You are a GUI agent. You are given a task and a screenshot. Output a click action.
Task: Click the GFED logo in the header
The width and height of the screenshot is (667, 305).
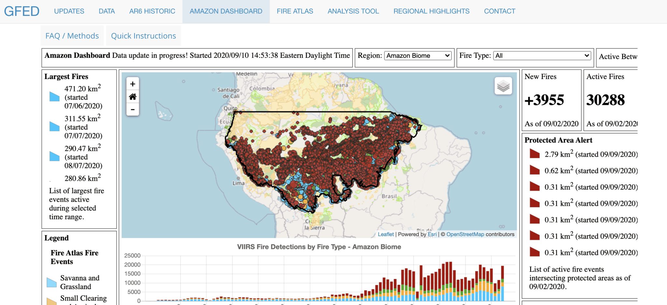[x=21, y=11]
